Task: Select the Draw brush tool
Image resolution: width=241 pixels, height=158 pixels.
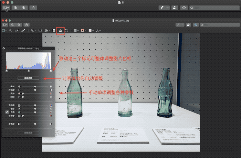Action: pyautogui.click(x=23, y=30)
